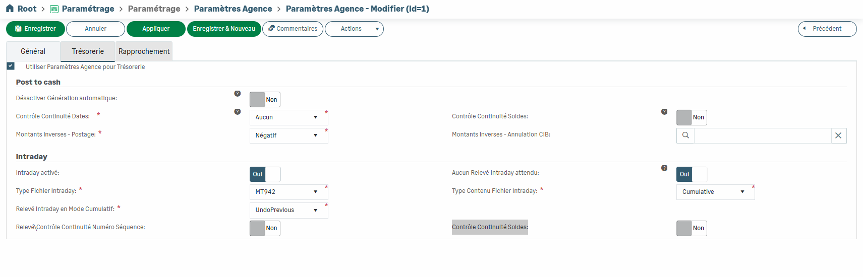Viewport: 863px width, 277px height.
Task: Turn off the Intraday activé switch
Action: (264, 174)
